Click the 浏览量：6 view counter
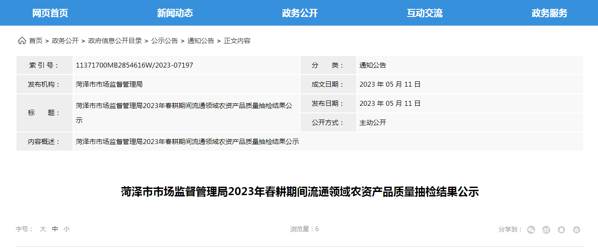The width and height of the screenshot is (598, 252). (x=305, y=229)
